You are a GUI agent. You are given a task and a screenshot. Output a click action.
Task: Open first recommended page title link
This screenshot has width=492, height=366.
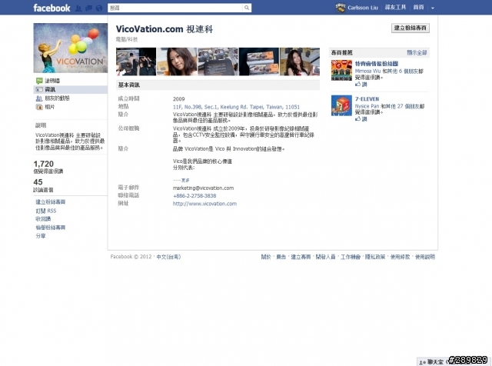(x=377, y=63)
